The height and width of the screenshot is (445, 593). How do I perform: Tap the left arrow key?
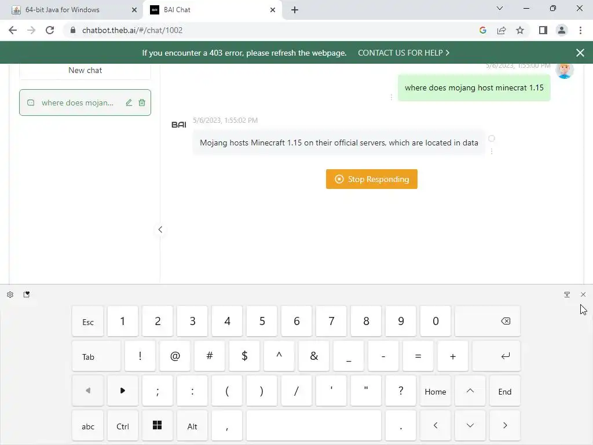[435, 426]
